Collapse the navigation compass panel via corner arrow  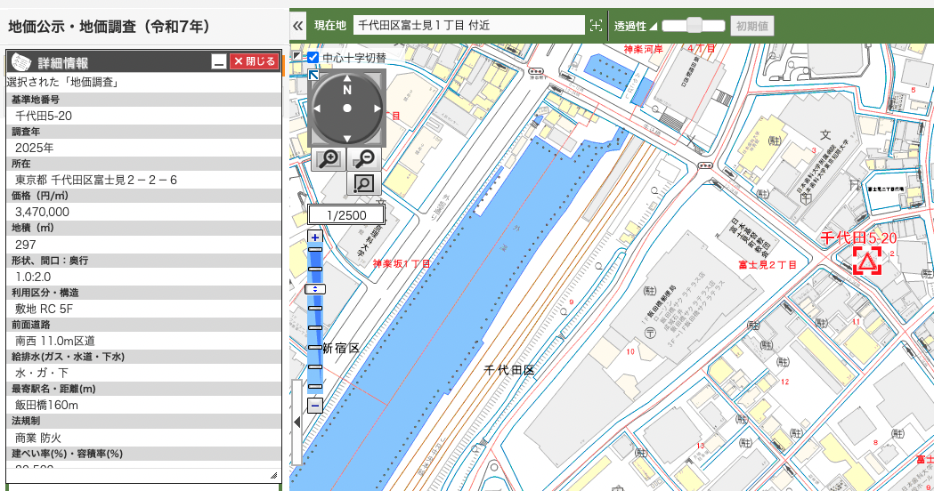pos(313,75)
